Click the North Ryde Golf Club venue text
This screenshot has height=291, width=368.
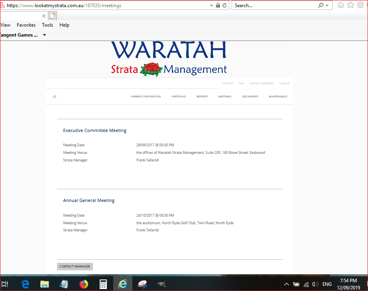(185, 223)
